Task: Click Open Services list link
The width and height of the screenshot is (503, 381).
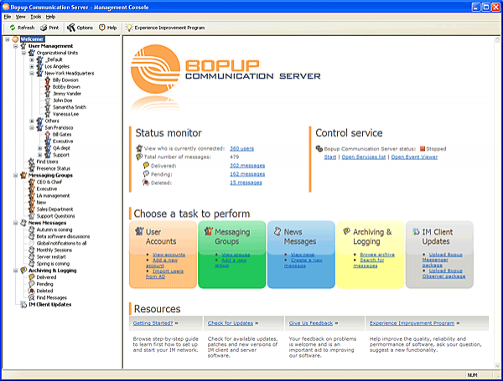Action: click(x=364, y=157)
